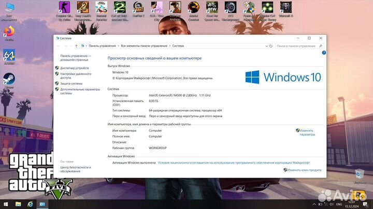Refresh the System control panel page
This screenshot has width=373, height=209.
coord(271,46)
